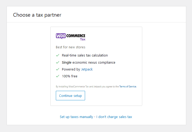Click the checkmark beside 100% free
This screenshot has width=192, height=132.
click(57, 76)
